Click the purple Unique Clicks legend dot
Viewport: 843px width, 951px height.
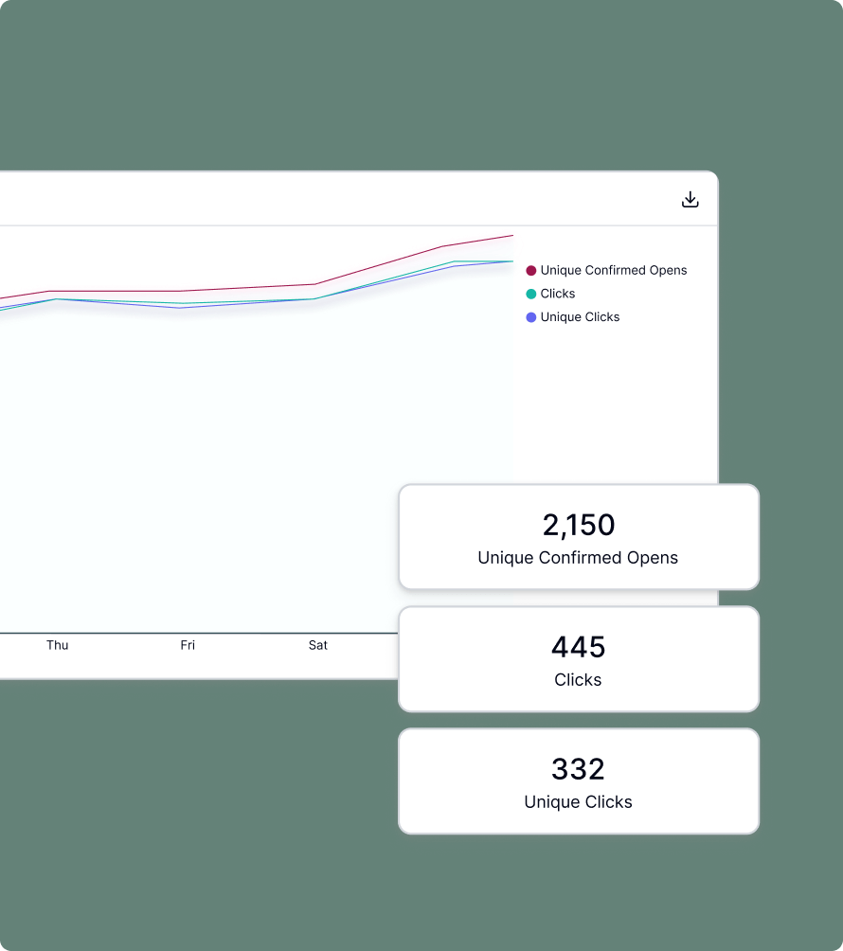coord(531,317)
